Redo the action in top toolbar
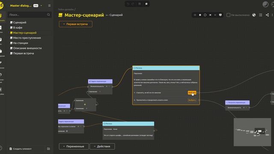The height and width of the screenshot is (154, 274). [133, 4]
